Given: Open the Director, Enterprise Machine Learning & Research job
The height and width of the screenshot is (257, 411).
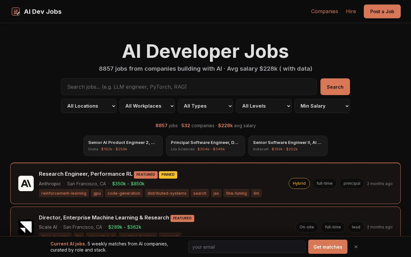Looking at the screenshot, I should [x=104, y=217].
